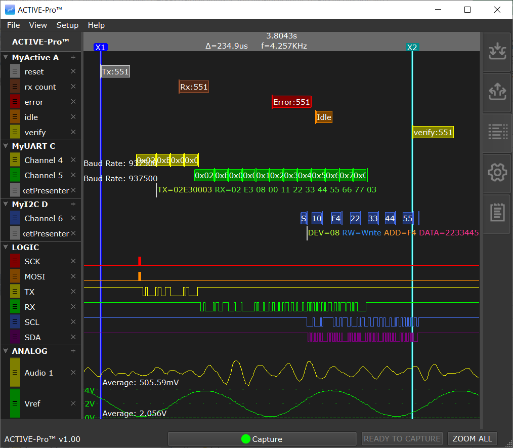Click the export capture icon
The height and width of the screenshot is (448, 513).
497,92
